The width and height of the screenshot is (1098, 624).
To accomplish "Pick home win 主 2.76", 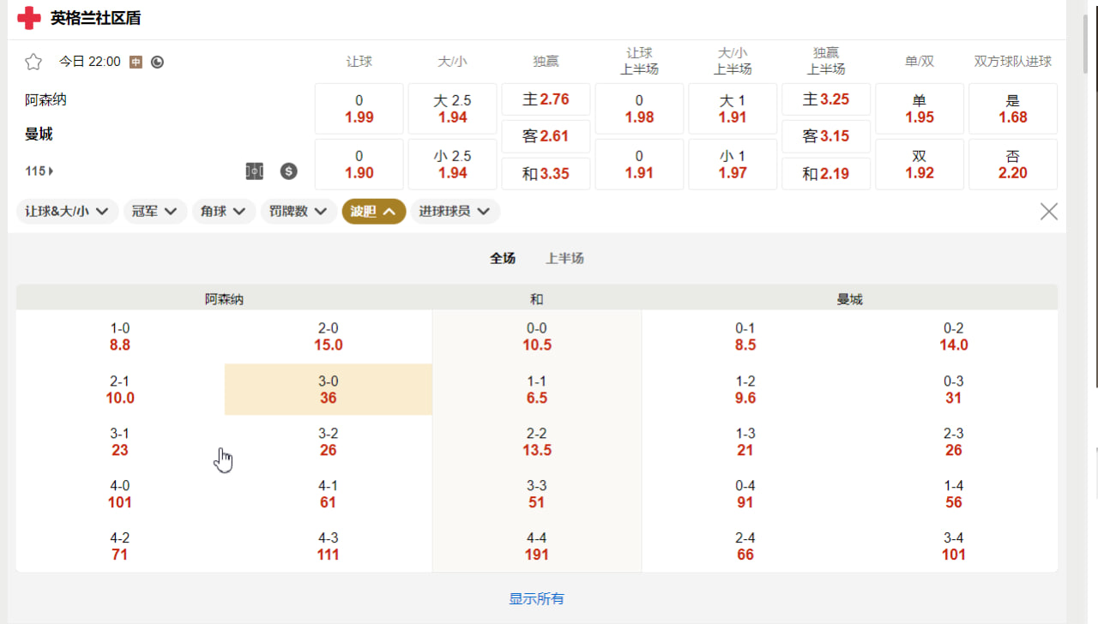I will tap(546, 99).
